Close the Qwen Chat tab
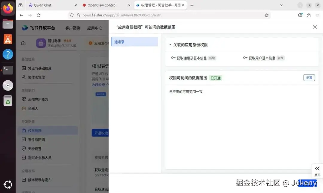 pyautogui.click(x=76, y=5)
